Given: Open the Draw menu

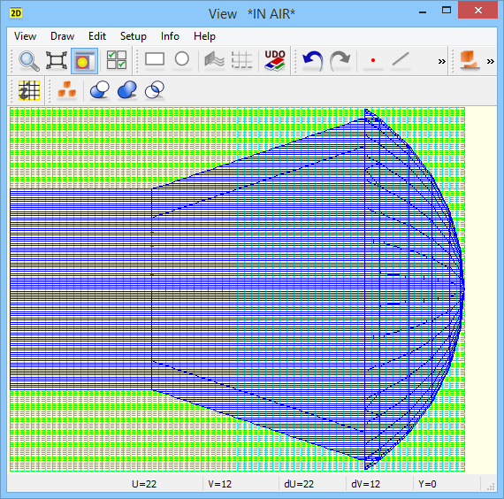Looking at the screenshot, I should tap(63, 36).
